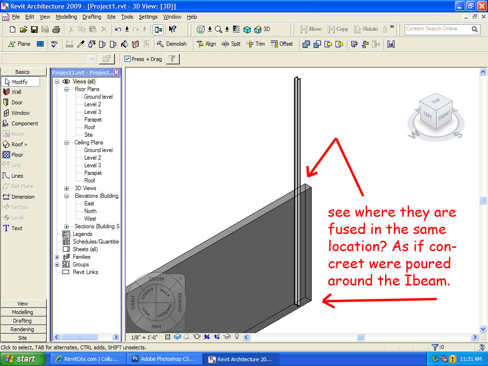
Task: Click the New file icon
Action: point(12,29)
